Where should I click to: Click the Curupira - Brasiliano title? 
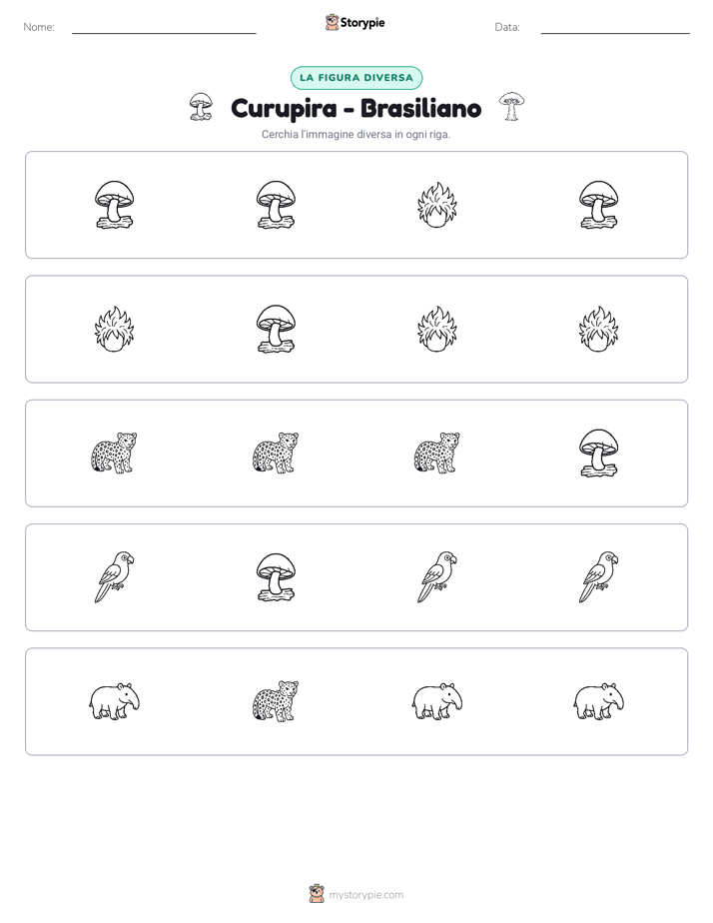pos(356,108)
